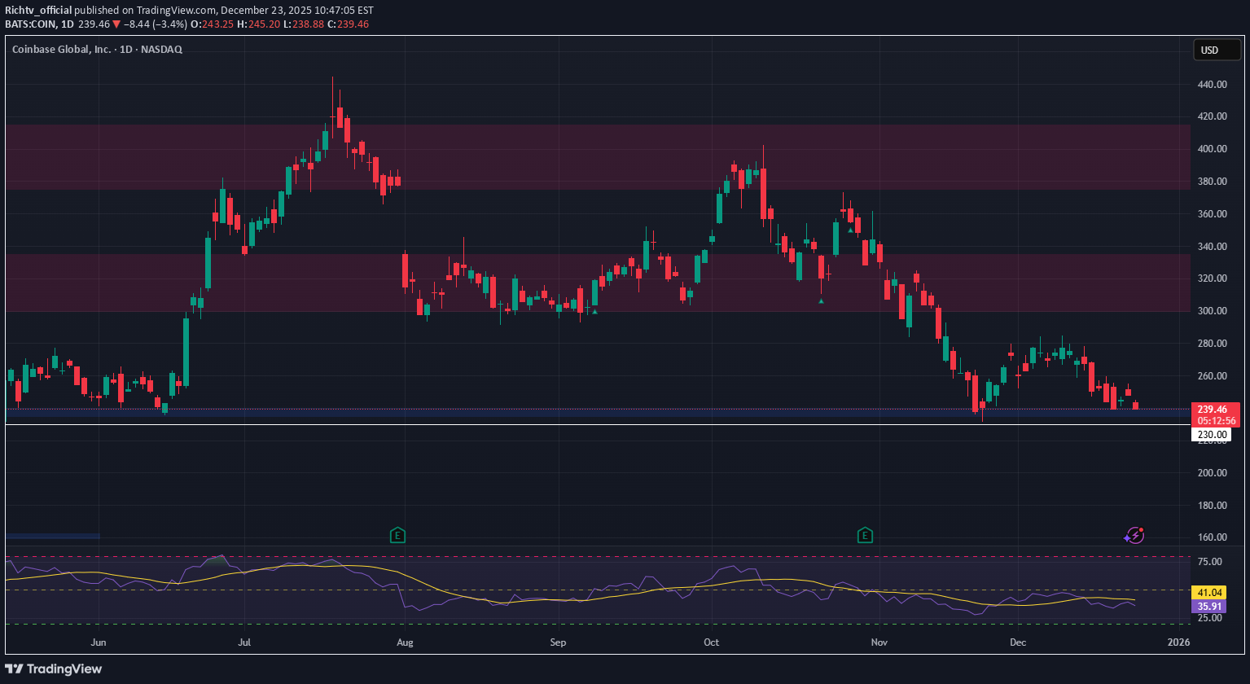Click the white horizontal line at 230
The width and height of the screenshot is (1250, 684).
570,424
